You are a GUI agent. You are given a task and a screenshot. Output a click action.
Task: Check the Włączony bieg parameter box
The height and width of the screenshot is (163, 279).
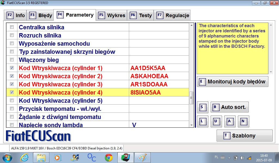pyautogui.click(x=12, y=60)
